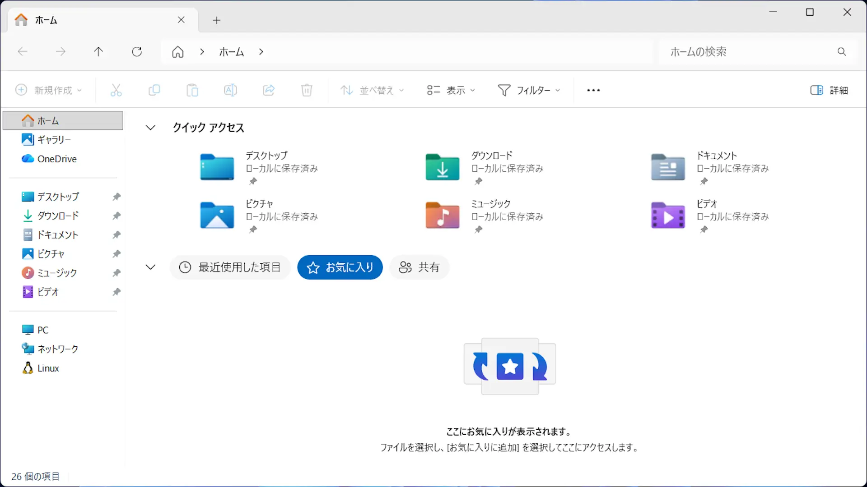Click the Paste clipboard icon
The width and height of the screenshot is (867, 487).
(x=192, y=90)
